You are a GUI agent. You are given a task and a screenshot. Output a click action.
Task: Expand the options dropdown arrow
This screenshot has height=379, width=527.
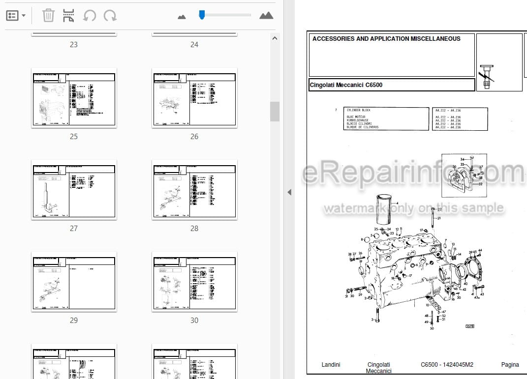(24, 15)
